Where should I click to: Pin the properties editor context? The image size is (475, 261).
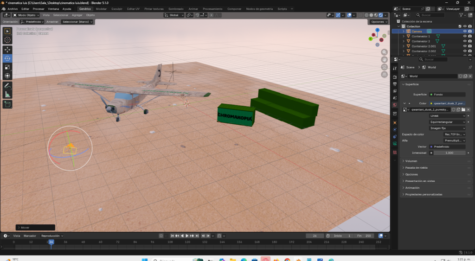[470, 67]
